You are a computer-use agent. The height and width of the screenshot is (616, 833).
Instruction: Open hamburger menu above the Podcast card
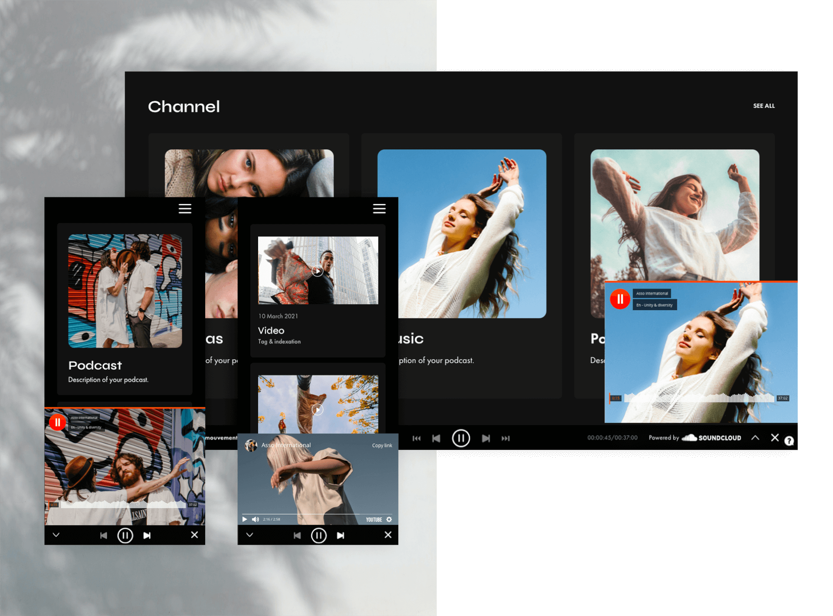pyautogui.click(x=185, y=209)
